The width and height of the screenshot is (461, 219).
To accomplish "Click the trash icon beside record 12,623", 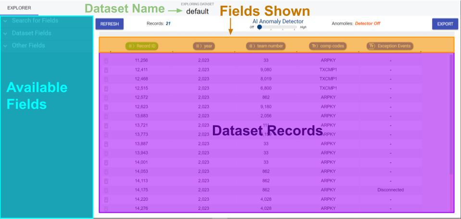I will [x=106, y=107].
